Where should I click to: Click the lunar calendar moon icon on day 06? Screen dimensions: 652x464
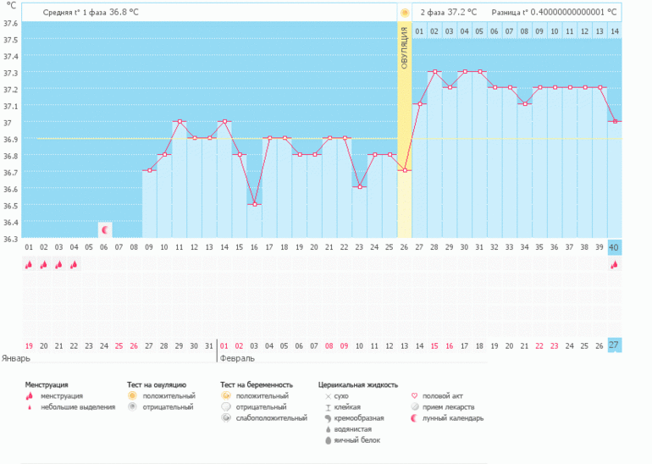click(105, 229)
